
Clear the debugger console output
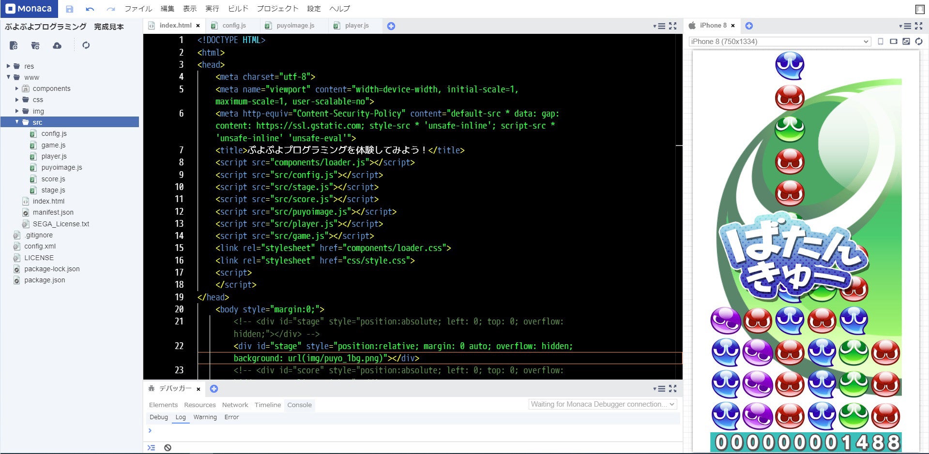pos(168,448)
